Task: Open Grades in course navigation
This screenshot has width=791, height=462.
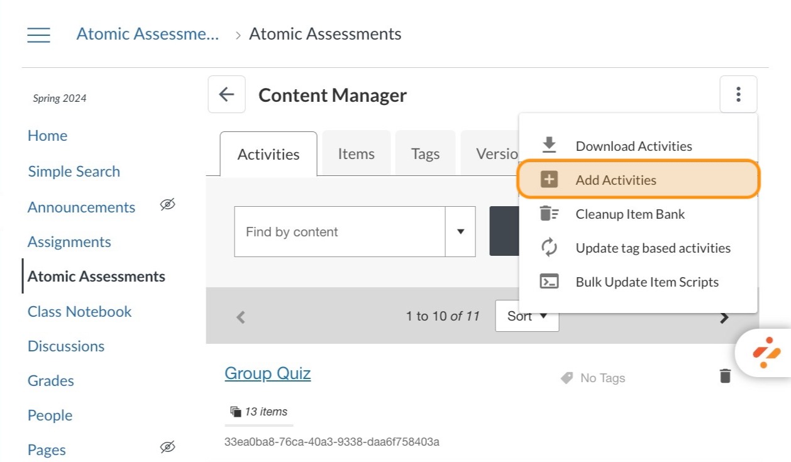Action: (50, 381)
